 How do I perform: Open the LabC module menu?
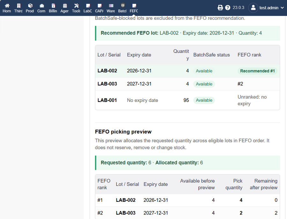88,8
